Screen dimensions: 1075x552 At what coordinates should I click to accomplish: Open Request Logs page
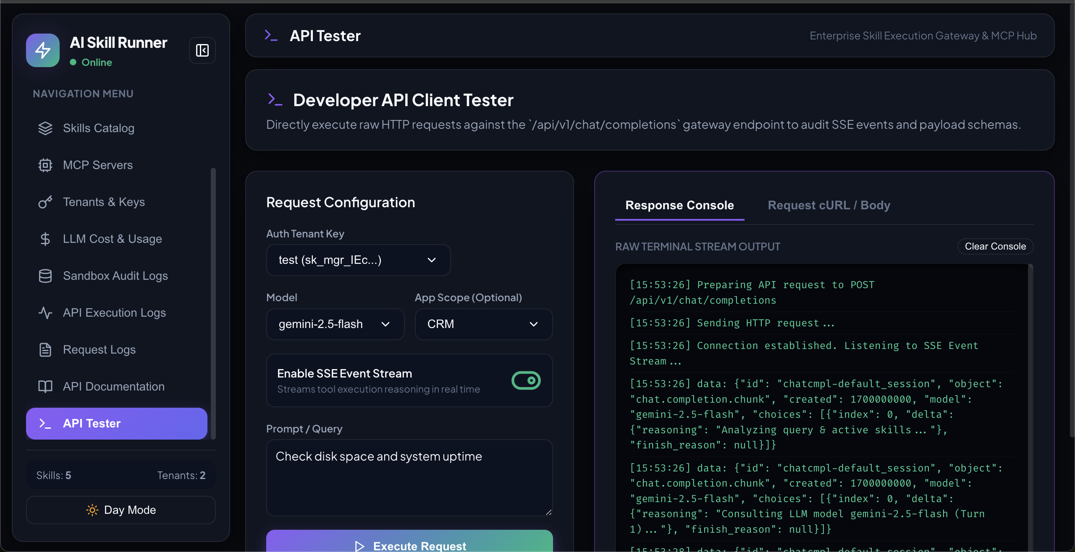(x=117, y=350)
